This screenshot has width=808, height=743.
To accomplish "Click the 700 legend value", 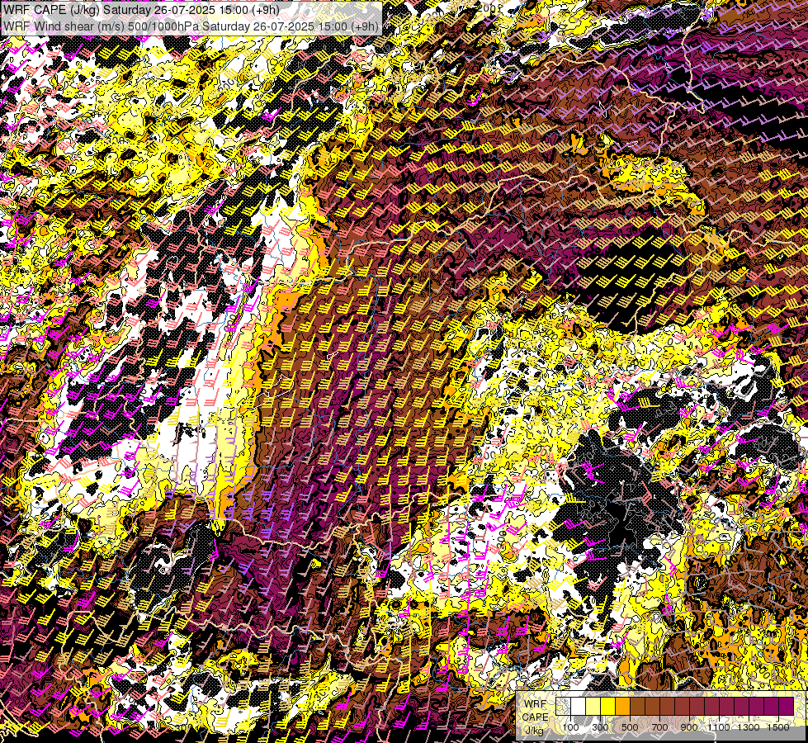I will pos(659,727).
